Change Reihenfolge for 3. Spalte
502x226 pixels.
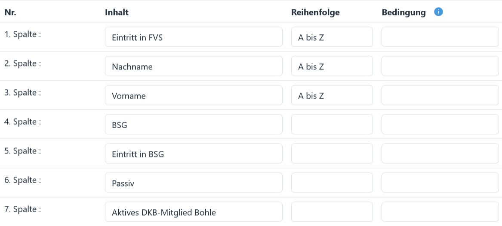coord(332,96)
